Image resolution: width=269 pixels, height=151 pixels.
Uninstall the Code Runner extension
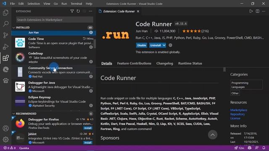(x=156, y=45)
